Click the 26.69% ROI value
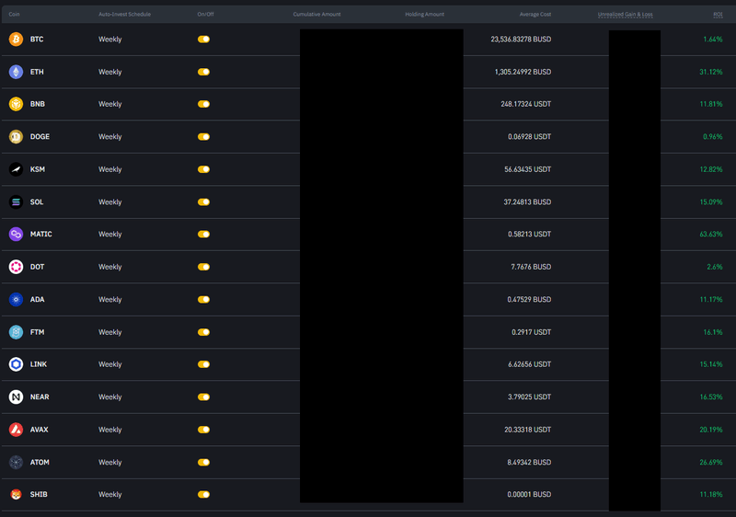 [x=711, y=462]
